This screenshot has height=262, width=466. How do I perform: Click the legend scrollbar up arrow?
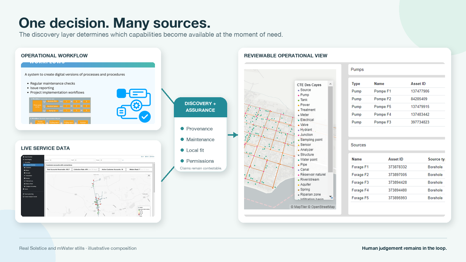(330, 84)
